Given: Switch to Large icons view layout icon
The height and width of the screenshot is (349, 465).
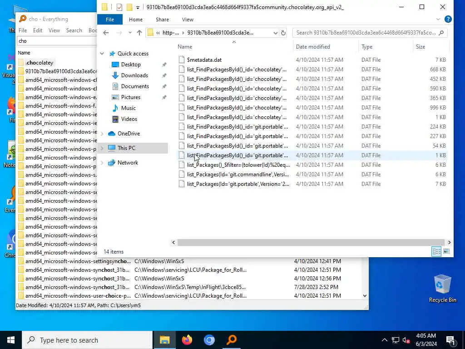Looking at the screenshot, I should click(x=446, y=251).
